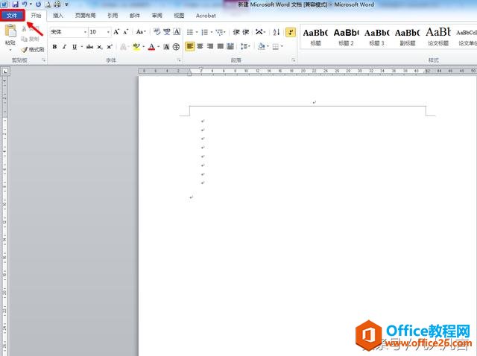Open the 字体 (Font) dialog launcher
The image size is (477, 356).
click(x=179, y=60)
